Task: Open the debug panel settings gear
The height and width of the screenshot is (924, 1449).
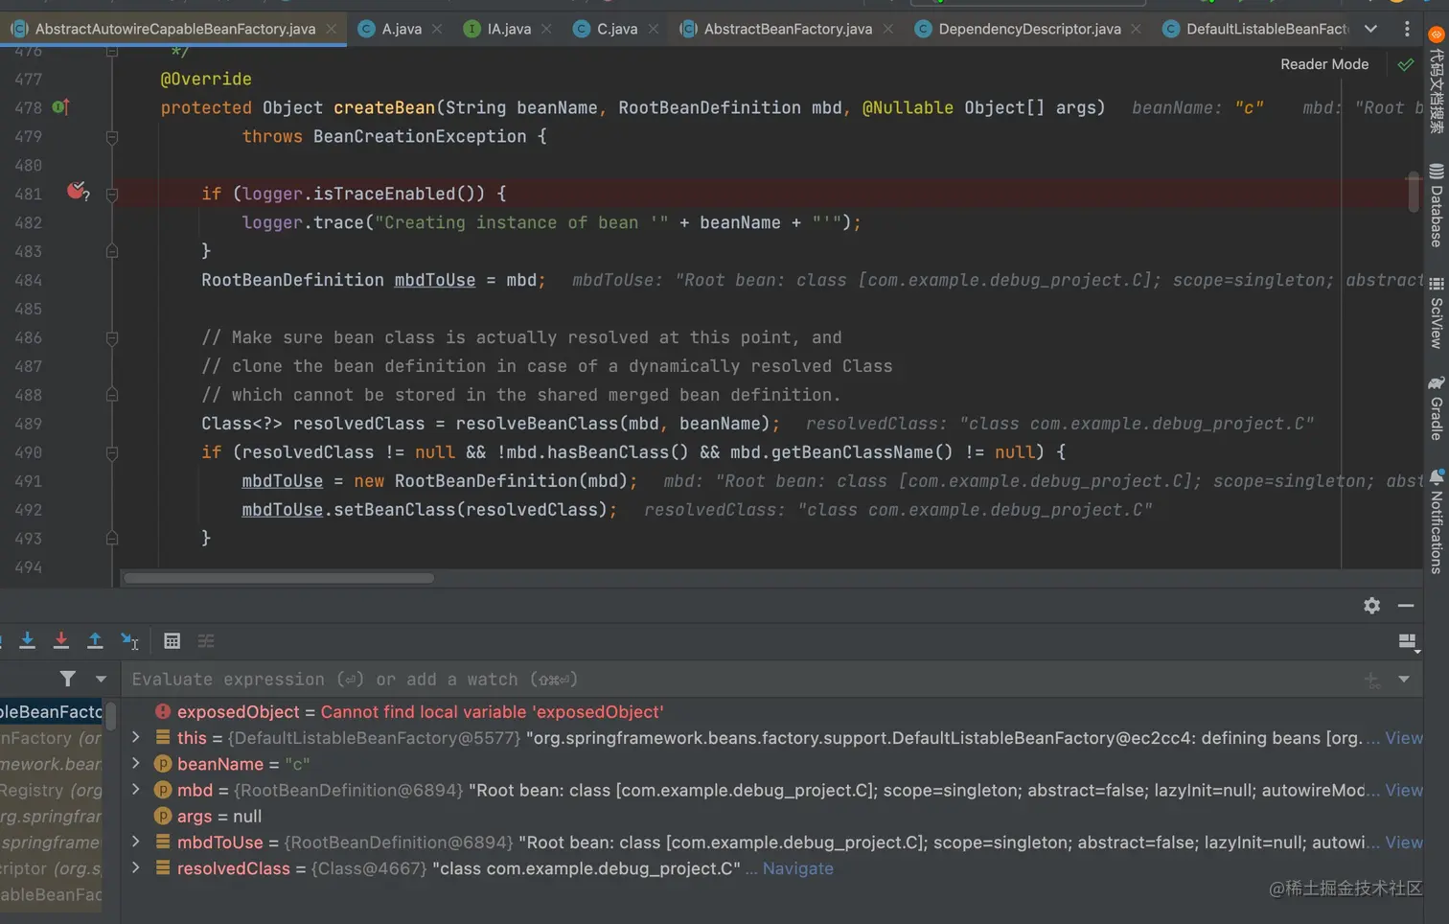Action: point(1372,606)
